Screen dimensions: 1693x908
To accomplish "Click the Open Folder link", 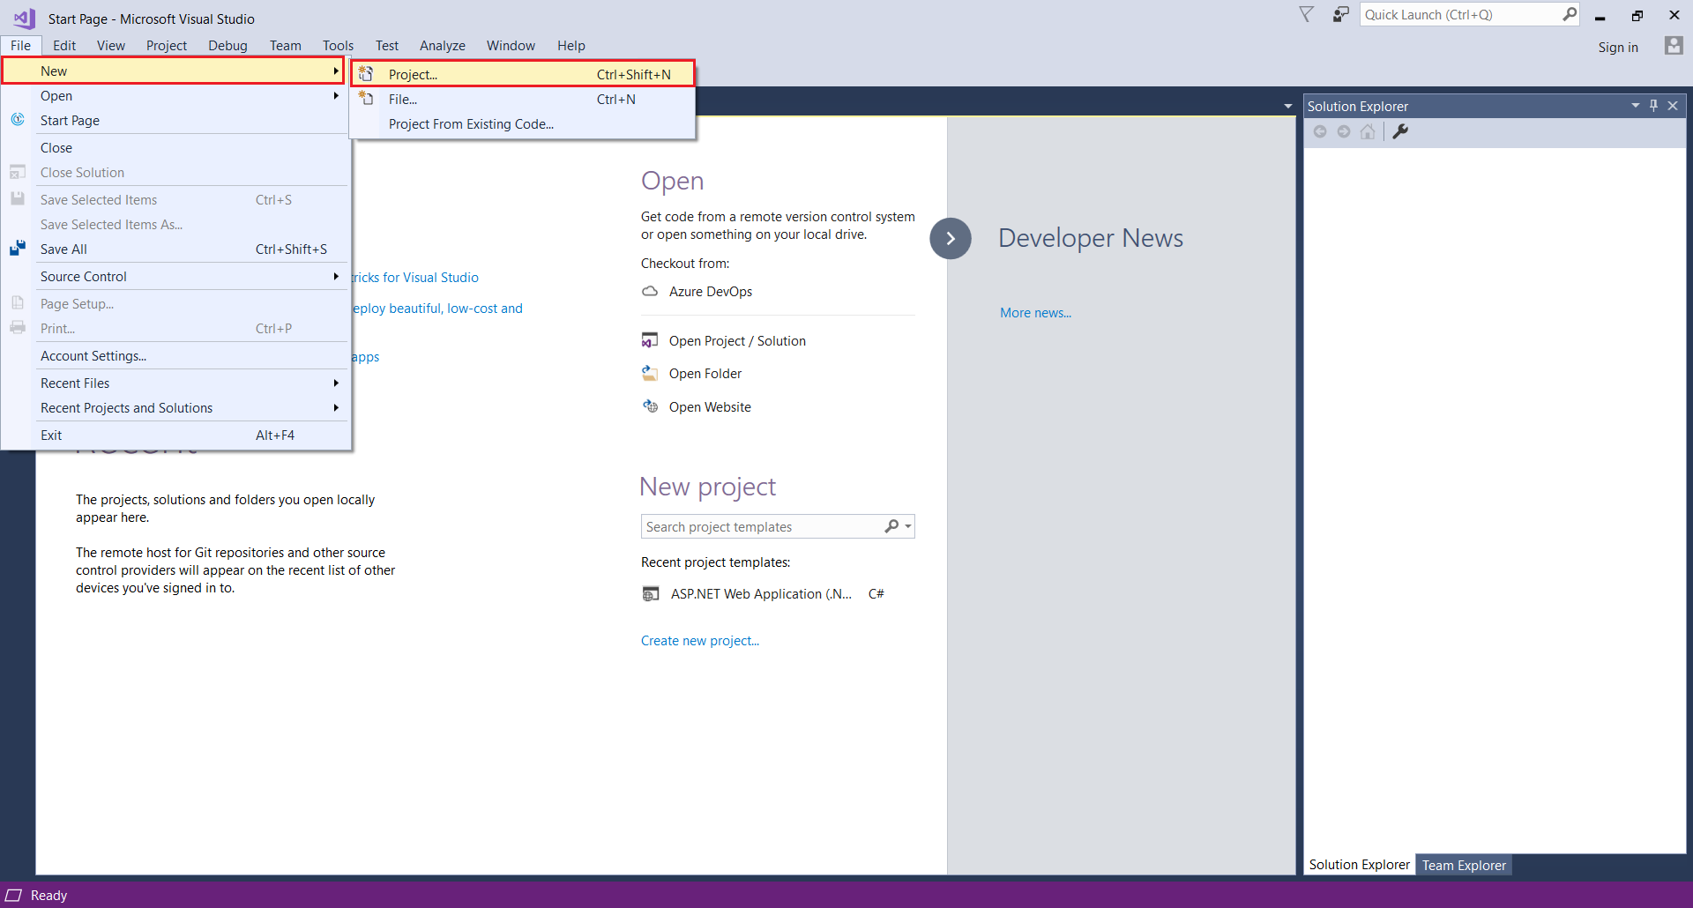I will (x=705, y=373).
